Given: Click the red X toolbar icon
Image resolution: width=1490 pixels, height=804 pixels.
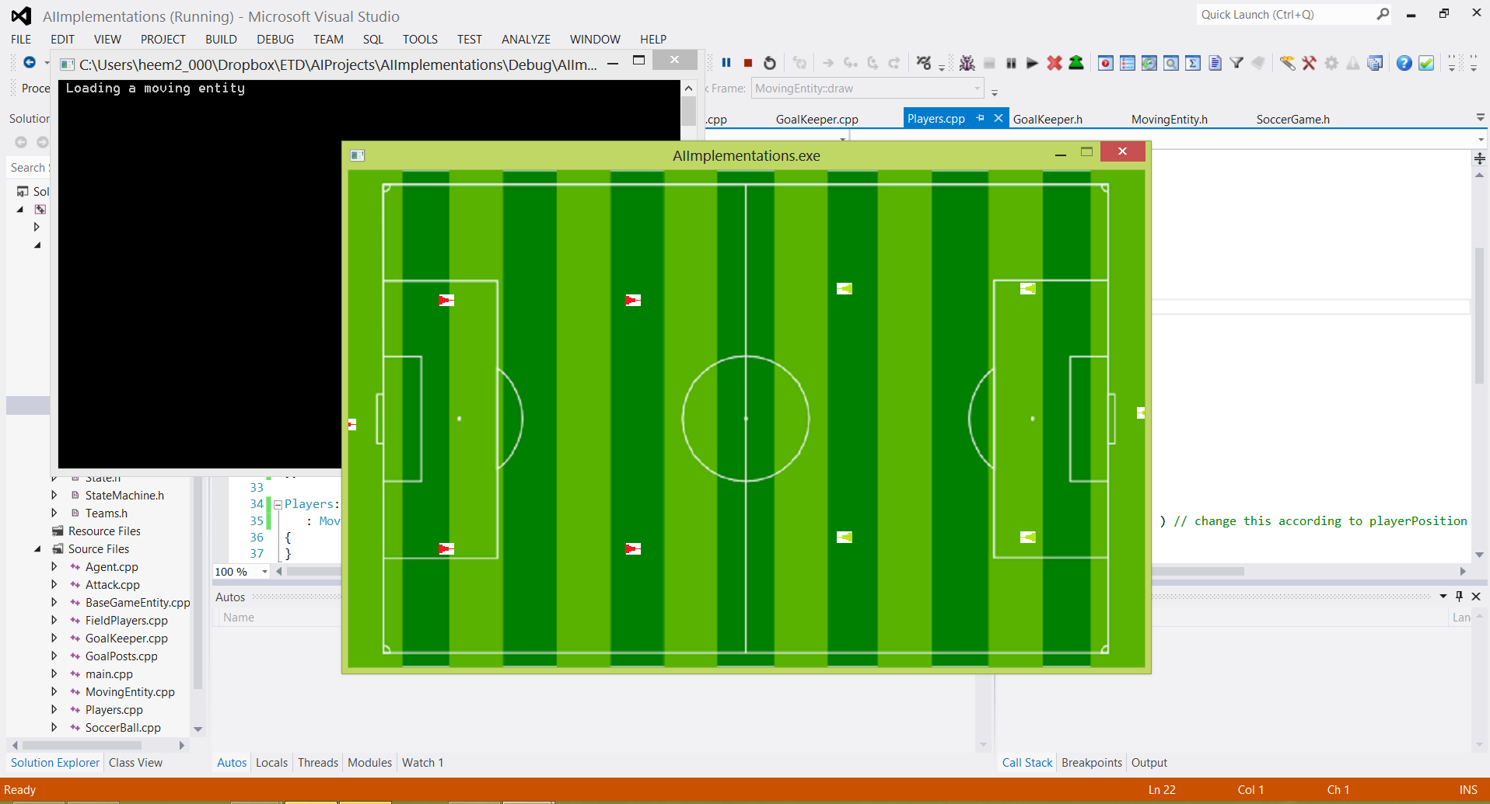Looking at the screenshot, I should click(1055, 63).
